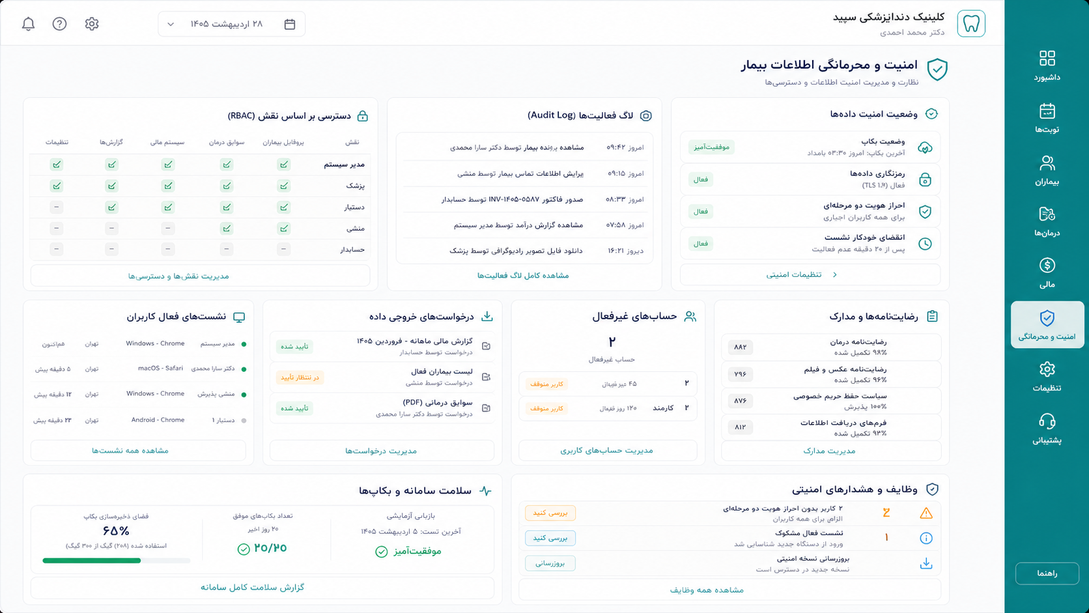Click the RBAC padlock icon
Viewport: 1089px width, 613px height.
(363, 116)
